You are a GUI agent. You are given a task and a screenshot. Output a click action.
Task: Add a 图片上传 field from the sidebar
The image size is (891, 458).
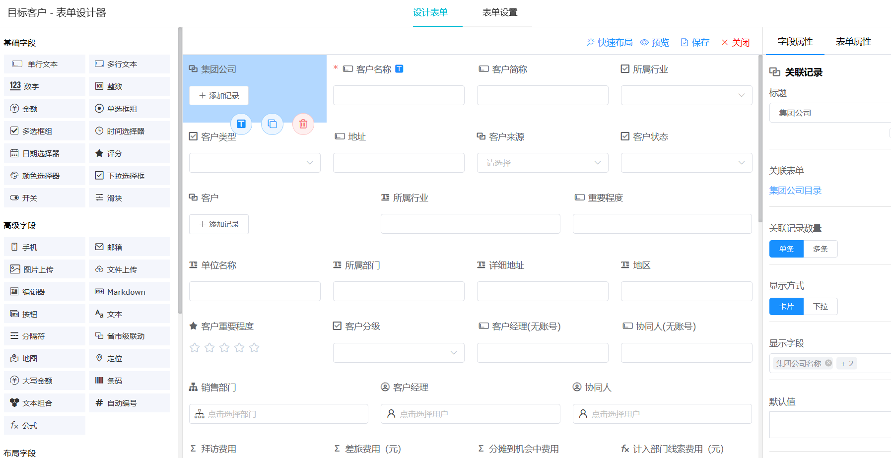click(x=44, y=268)
